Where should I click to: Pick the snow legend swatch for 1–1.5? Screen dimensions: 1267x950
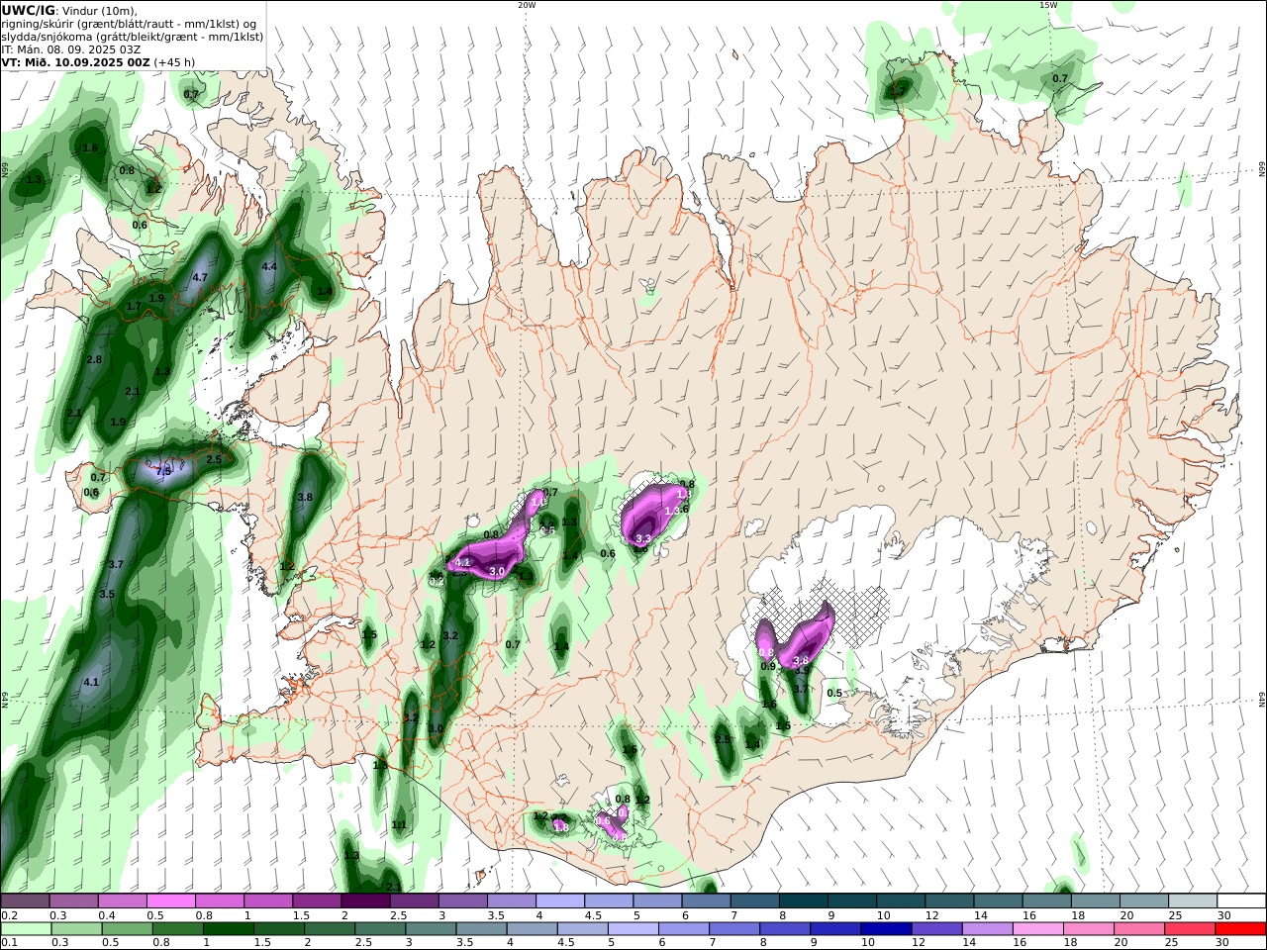click(268, 902)
